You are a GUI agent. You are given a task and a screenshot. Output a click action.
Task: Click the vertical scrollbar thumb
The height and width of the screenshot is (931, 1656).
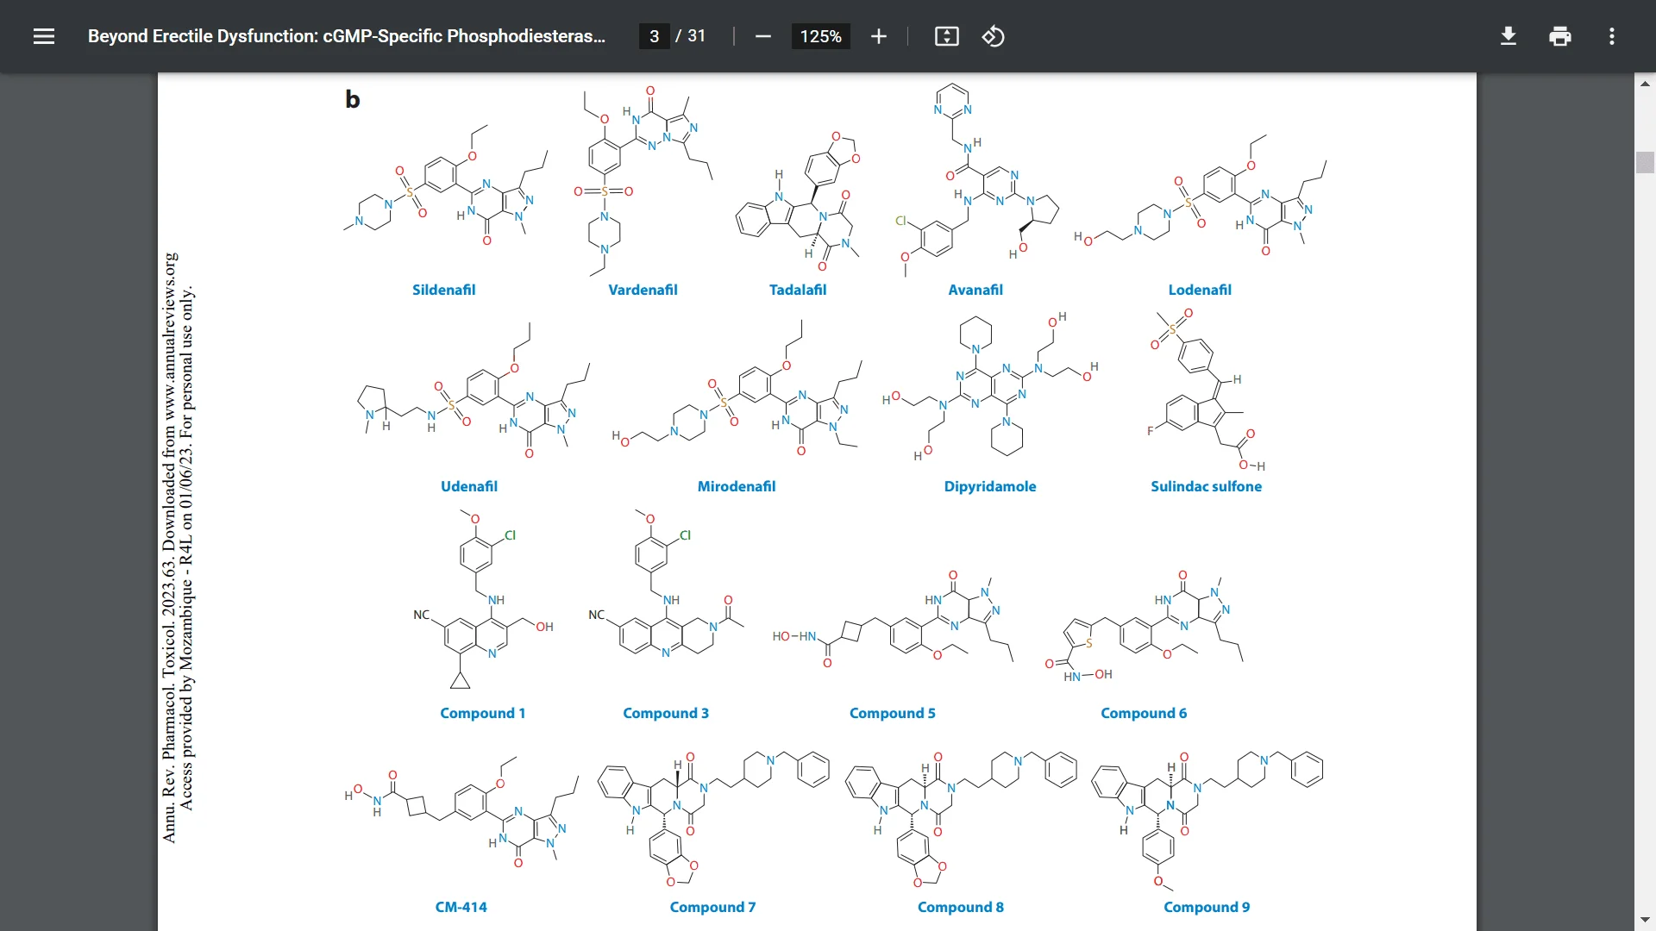click(1645, 162)
